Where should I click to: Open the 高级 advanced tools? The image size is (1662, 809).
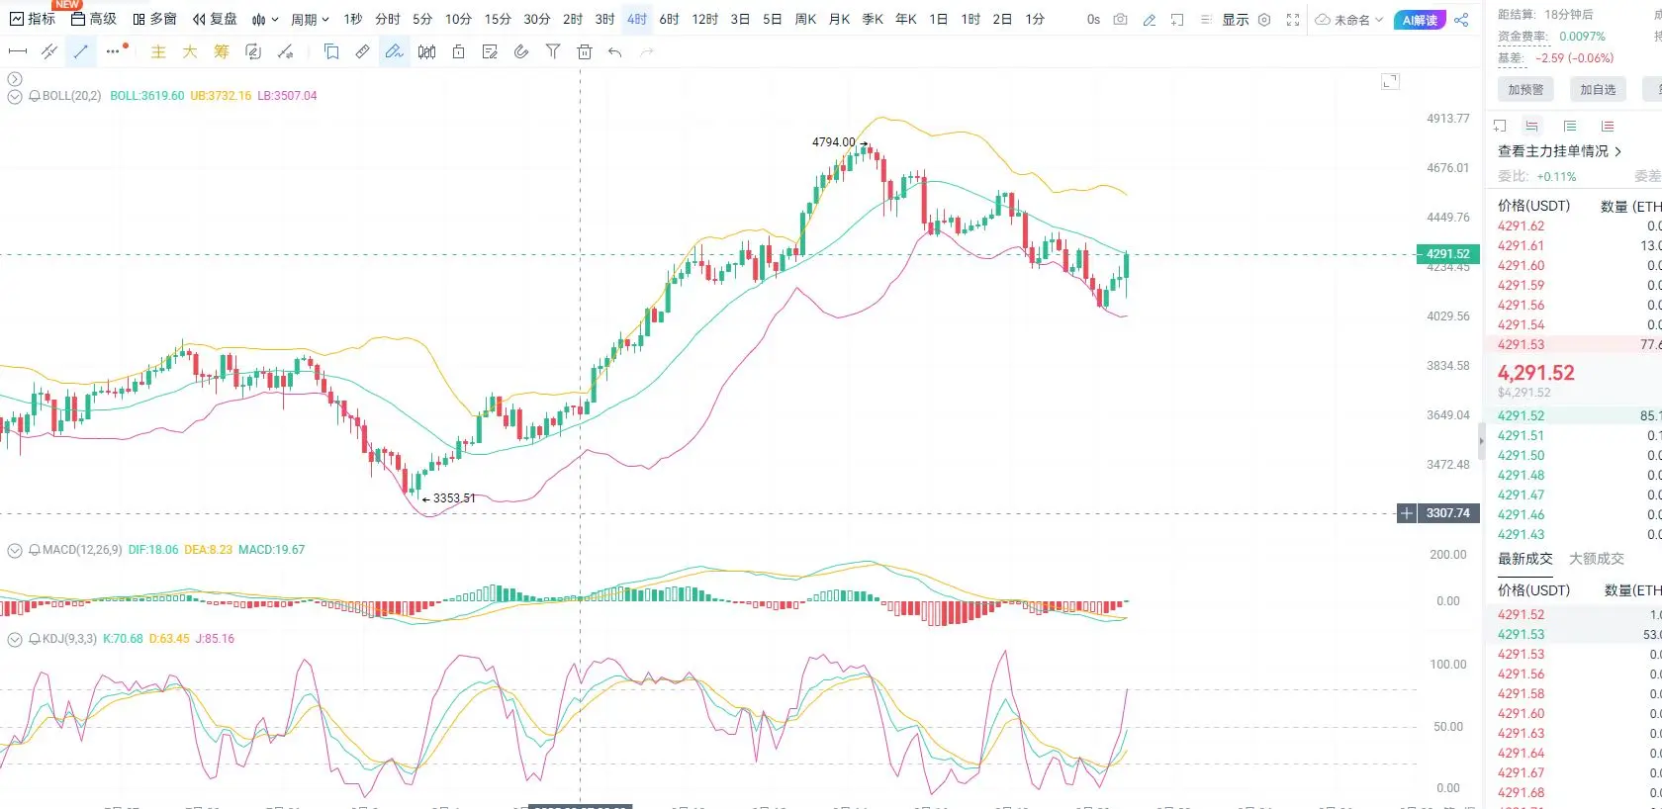point(93,19)
